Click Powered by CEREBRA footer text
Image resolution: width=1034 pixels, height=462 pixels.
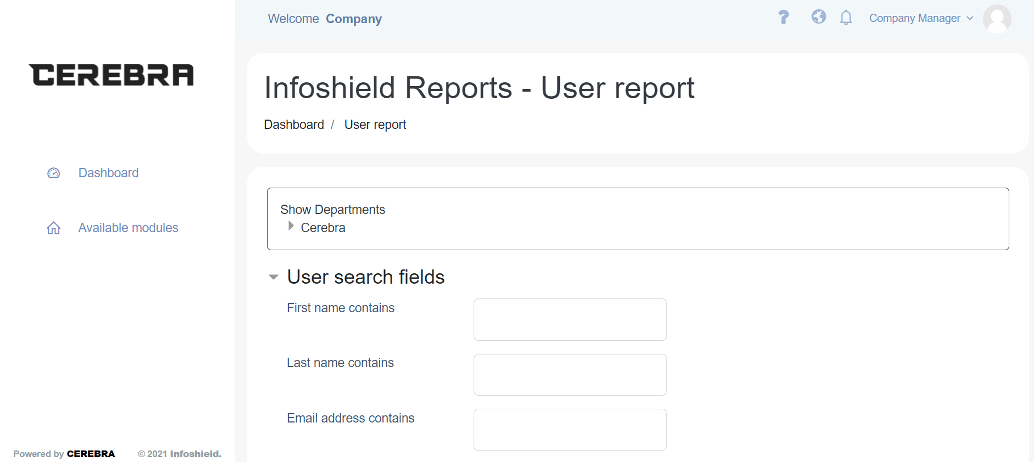(64, 454)
